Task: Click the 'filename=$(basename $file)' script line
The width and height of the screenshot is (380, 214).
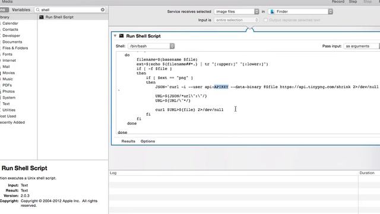Action: (x=167, y=59)
